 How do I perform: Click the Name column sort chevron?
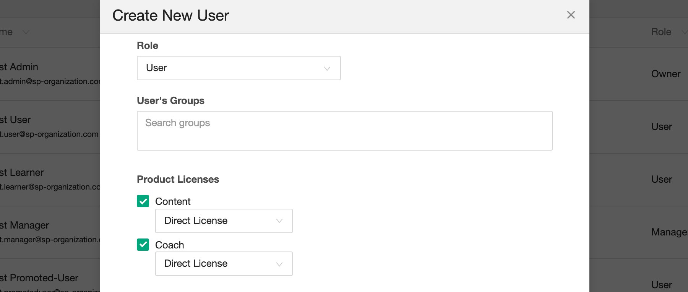(x=26, y=32)
